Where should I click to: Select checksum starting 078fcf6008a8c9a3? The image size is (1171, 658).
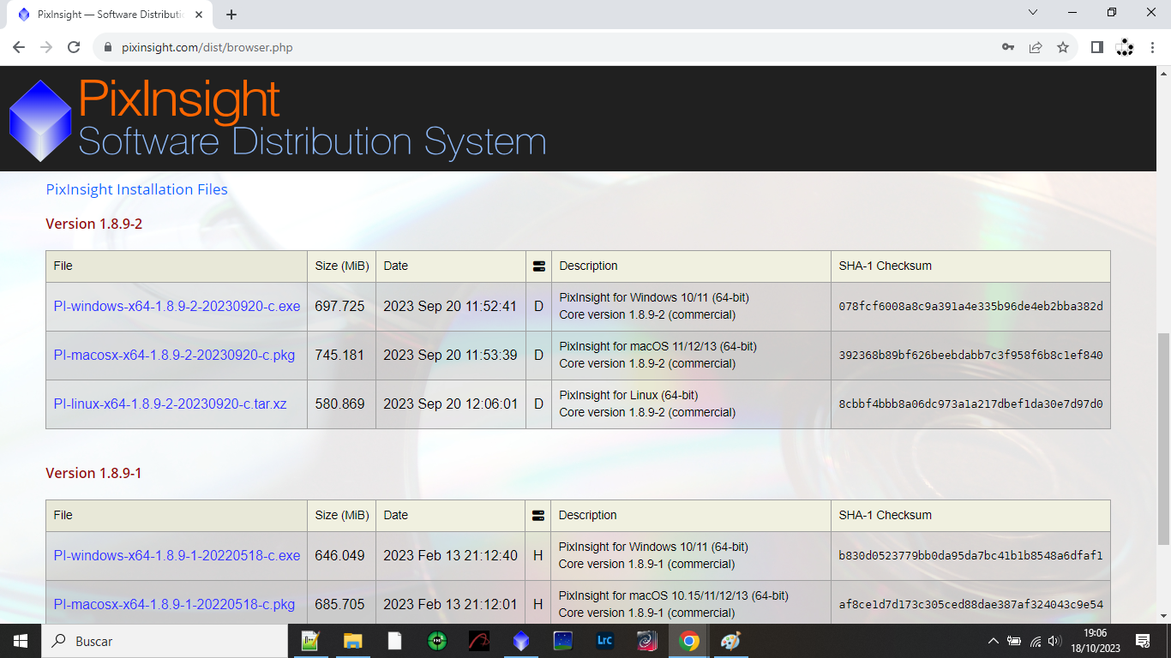point(970,306)
